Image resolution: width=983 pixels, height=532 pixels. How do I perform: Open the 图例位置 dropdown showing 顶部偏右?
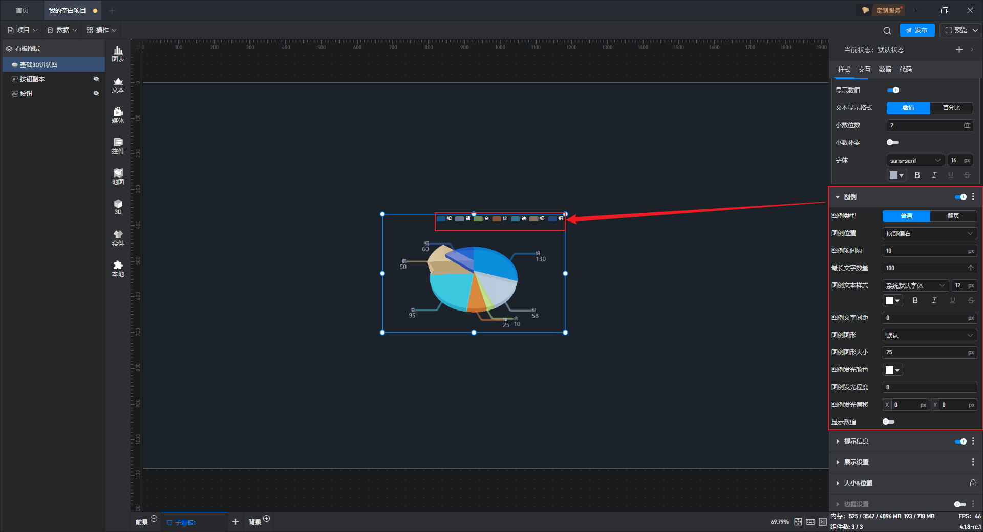pyautogui.click(x=930, y=234)
